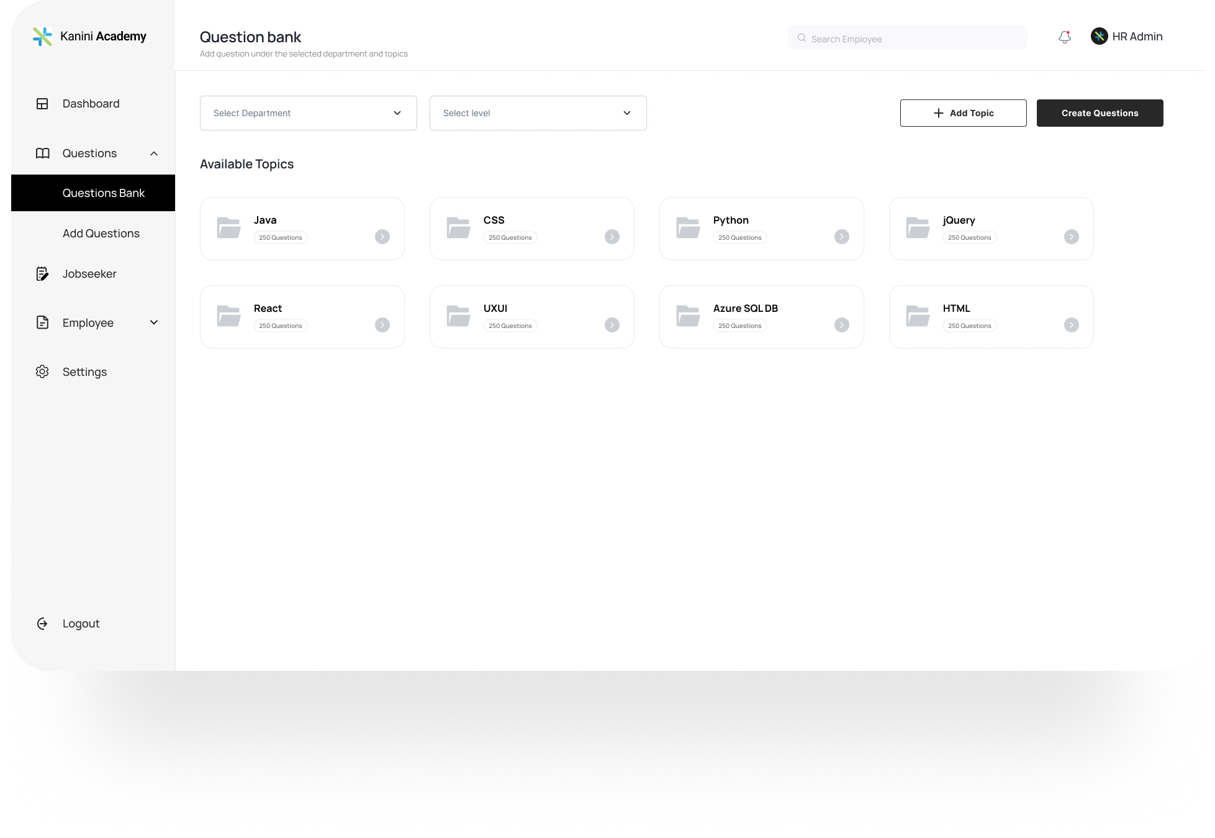The height and width of the screenshot is (838, 1215).
Task: Click the Logout icon in sidebar
Action: (42, 624)
